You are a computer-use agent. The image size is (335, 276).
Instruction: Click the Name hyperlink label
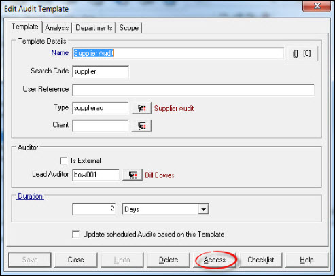coord(60,53)
